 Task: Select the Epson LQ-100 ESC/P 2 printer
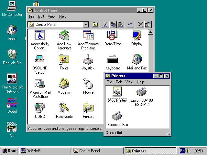141,92
